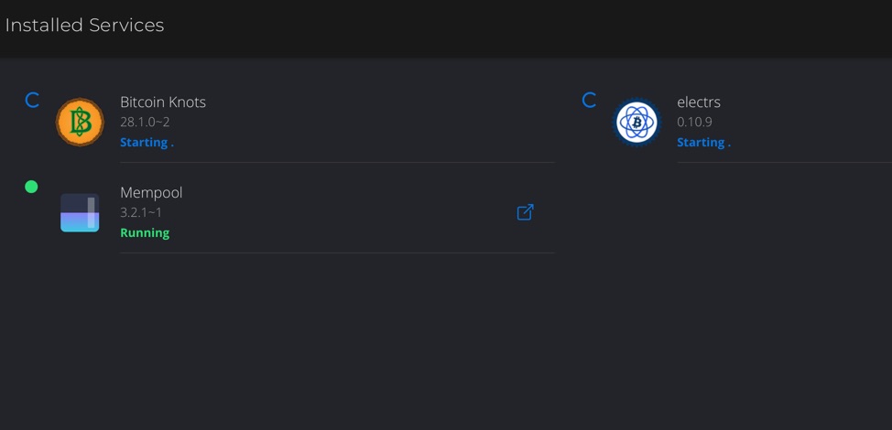Click the loading spinner beside electrs

pyautogui.click(x=590, y=101)
